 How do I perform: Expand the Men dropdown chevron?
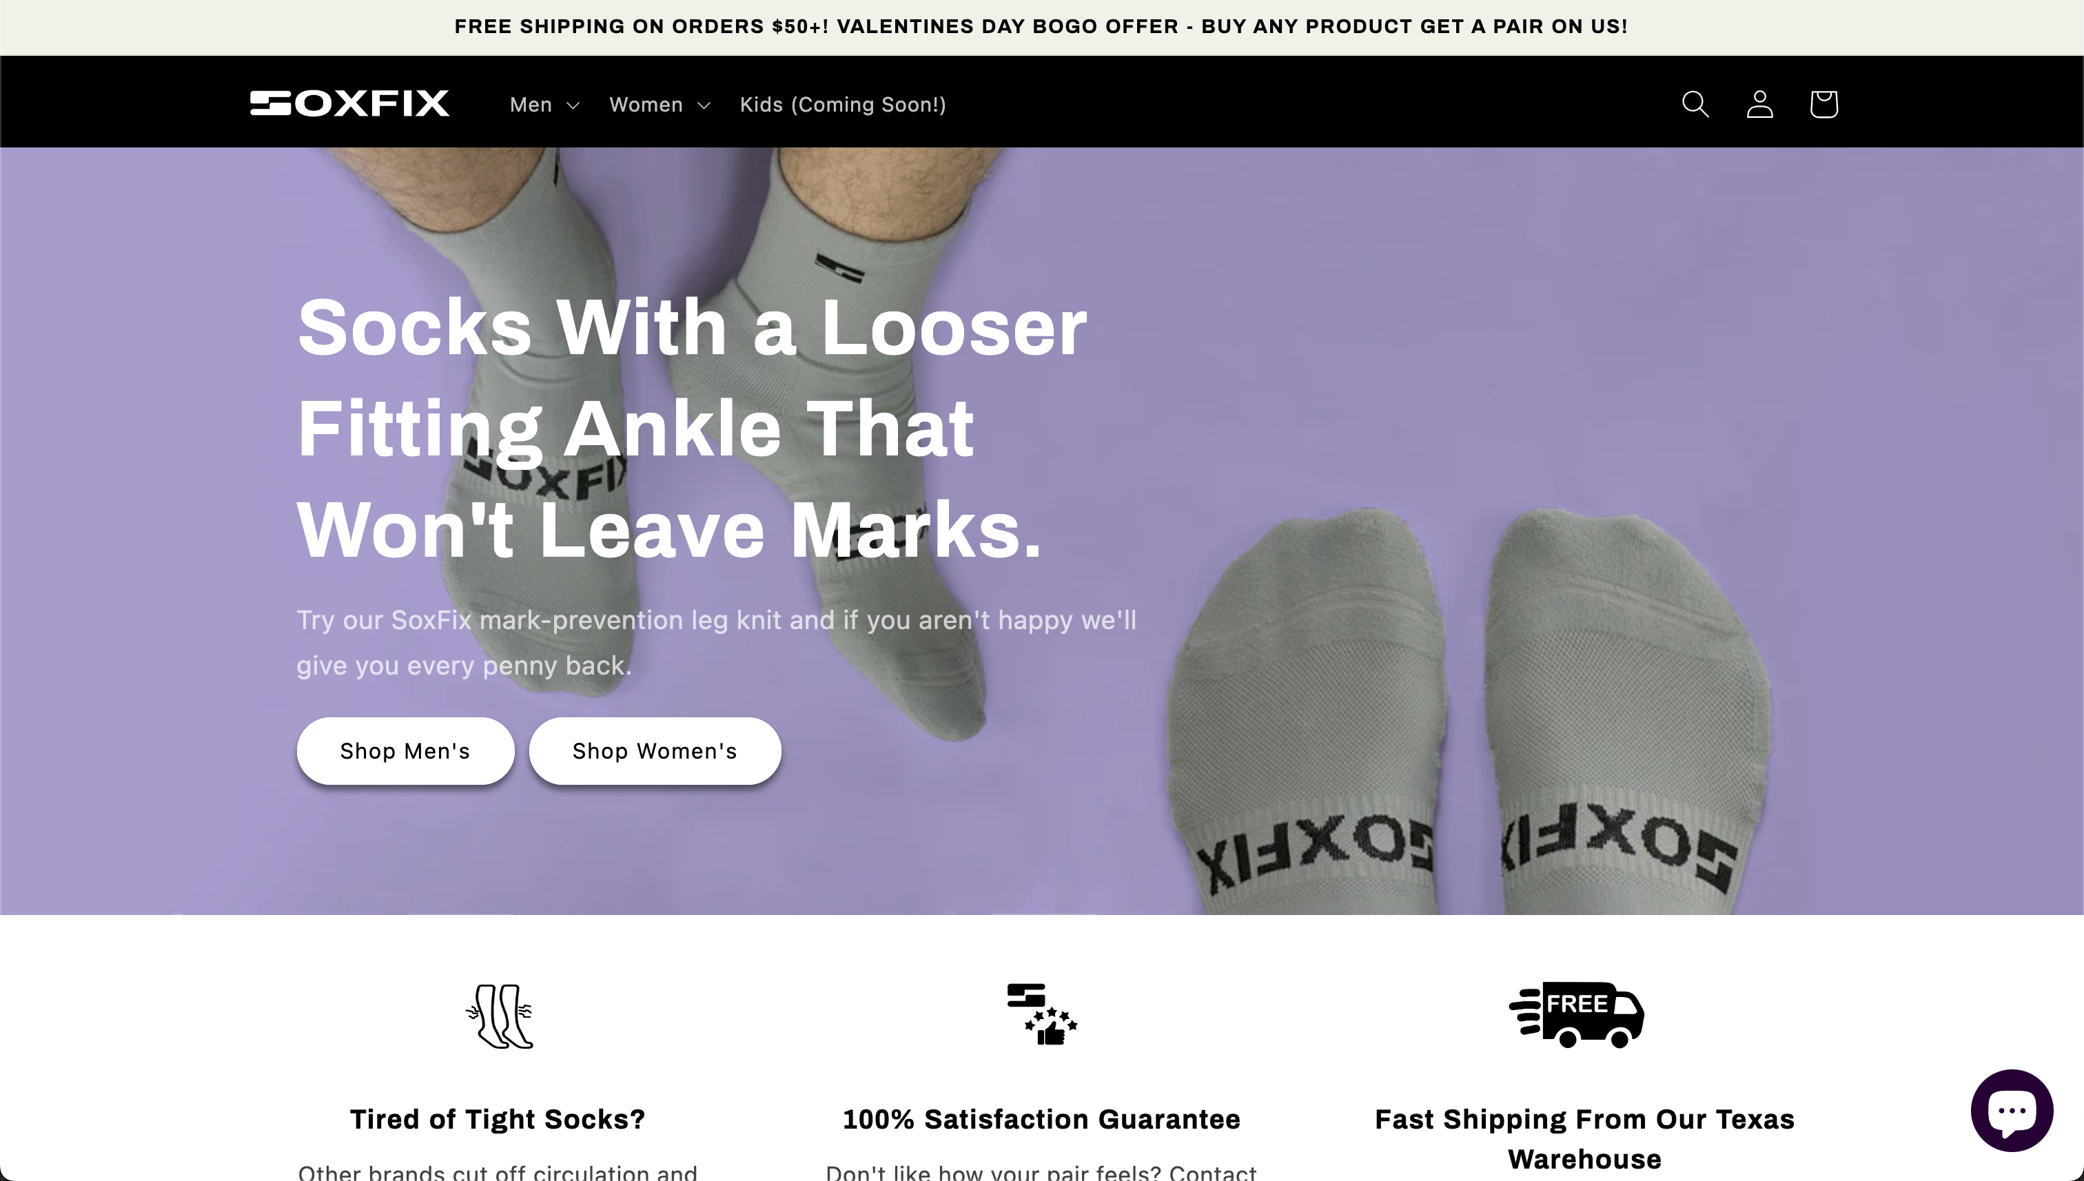(x=573, y=105)
